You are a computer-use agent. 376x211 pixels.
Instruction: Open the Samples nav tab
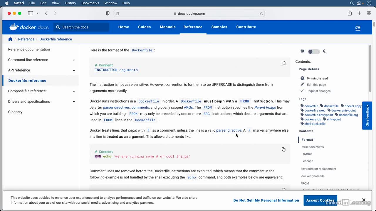click(219, 27)
